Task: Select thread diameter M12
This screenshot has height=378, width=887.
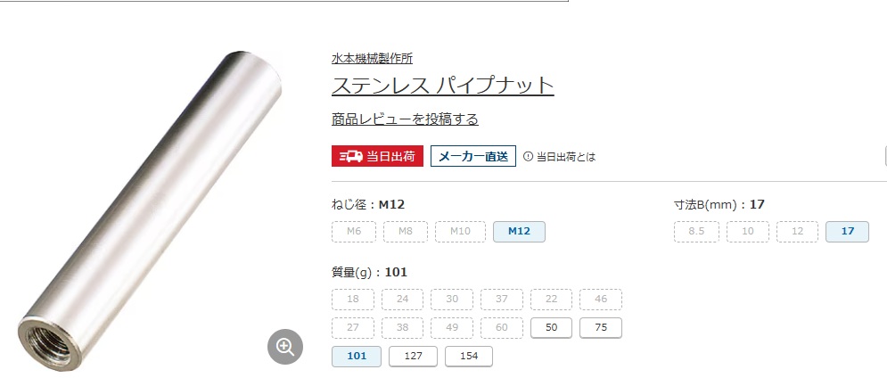Action: click(520, 232)
